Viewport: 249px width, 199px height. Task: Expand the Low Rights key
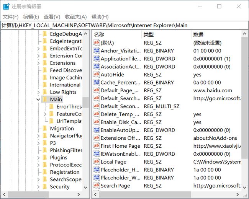click(38, 92)
